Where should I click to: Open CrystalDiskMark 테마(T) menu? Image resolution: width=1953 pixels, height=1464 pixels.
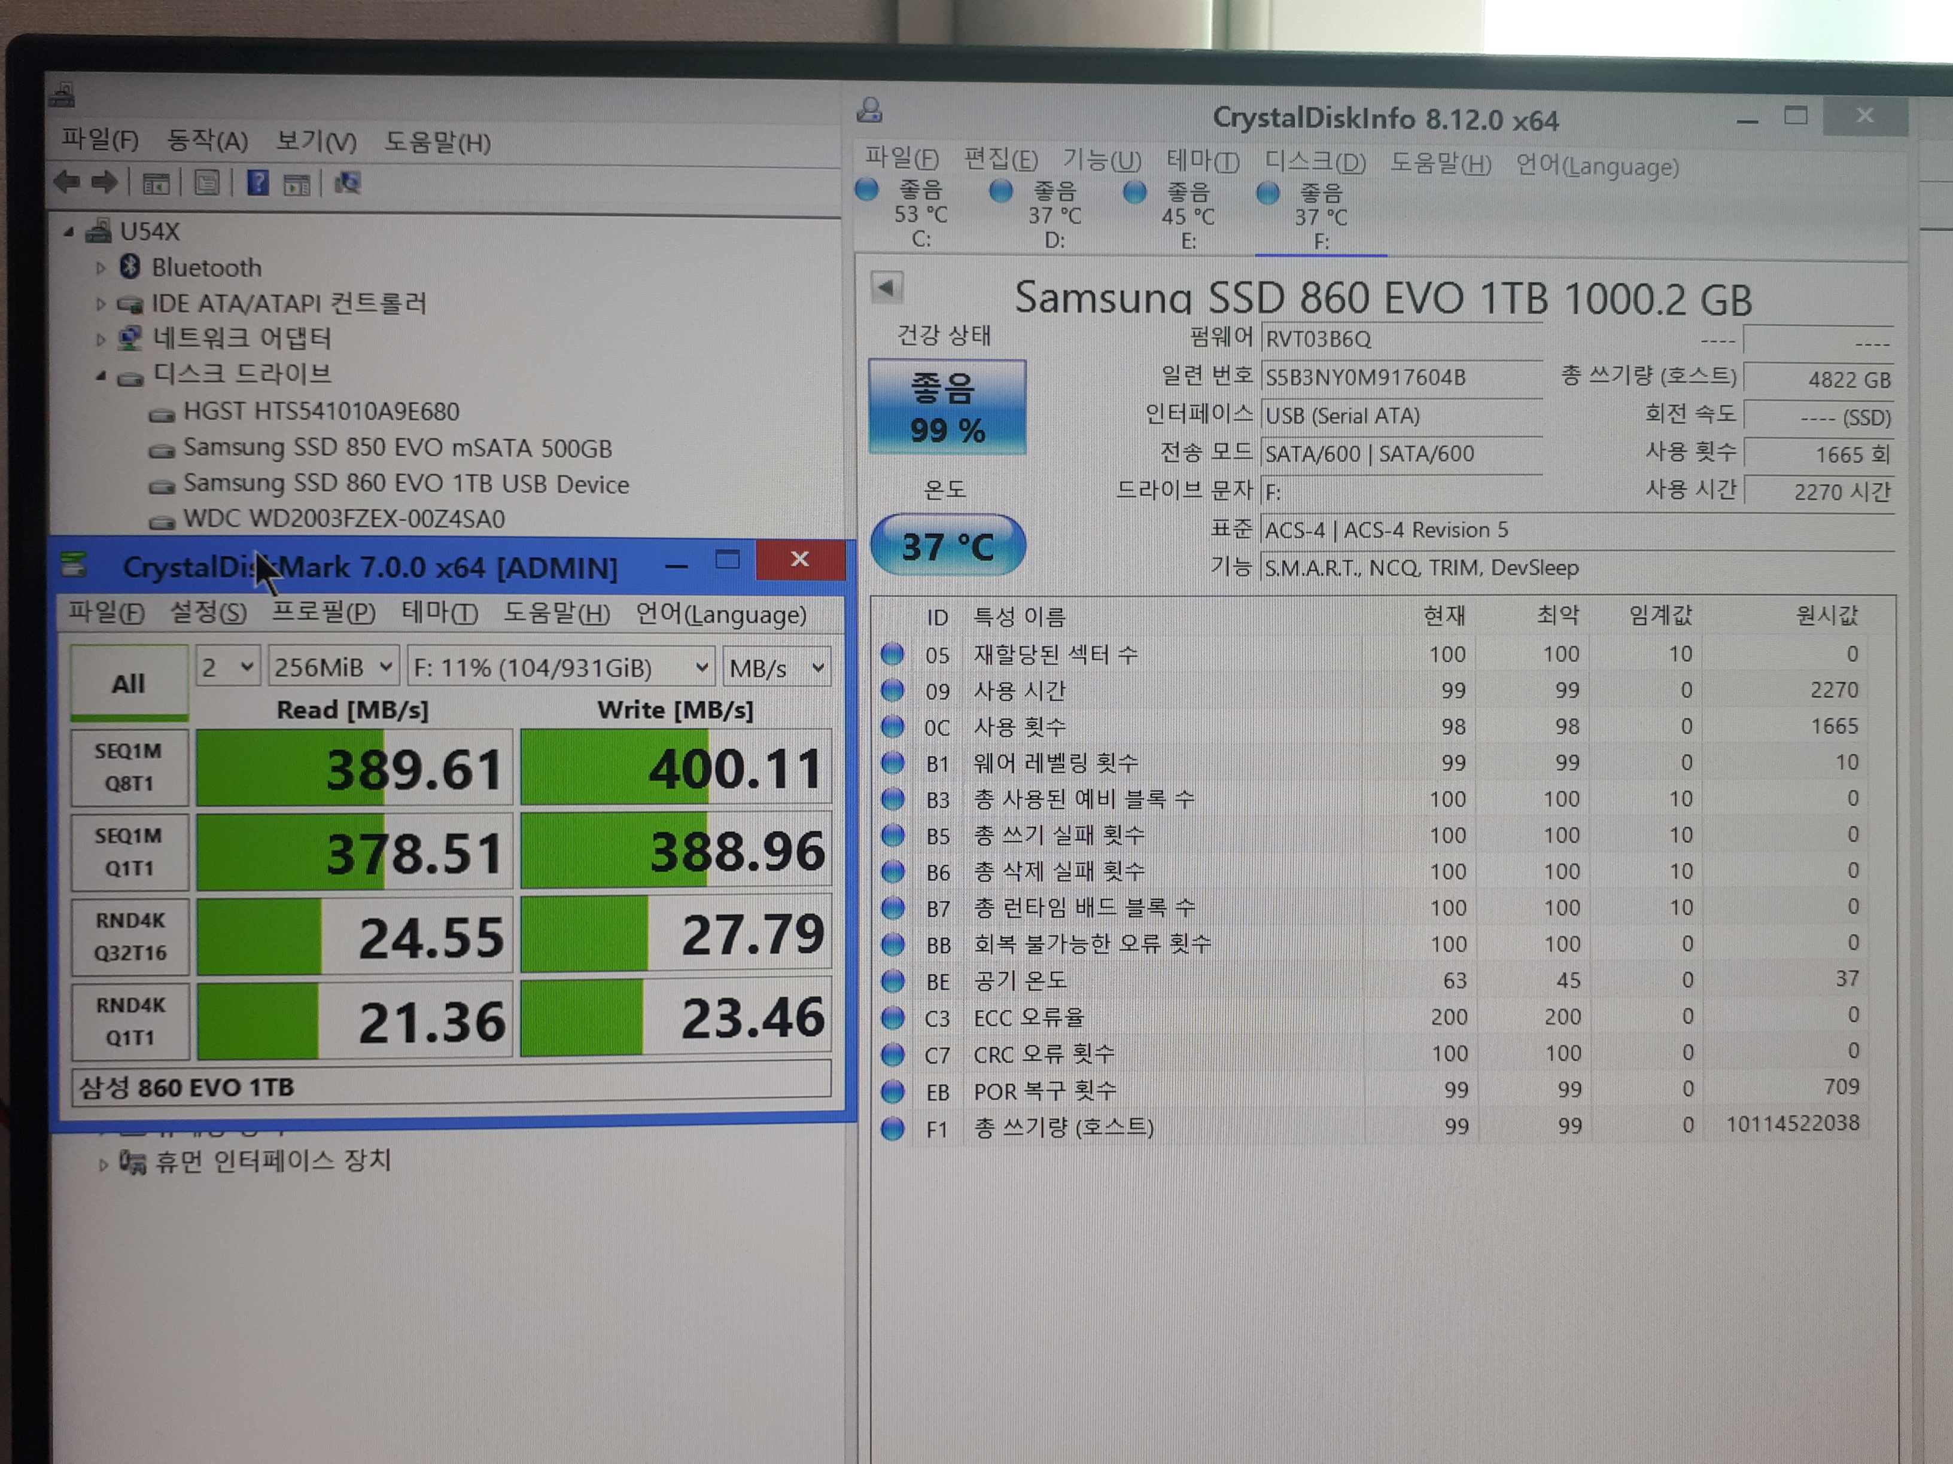[x=440, y=612]
